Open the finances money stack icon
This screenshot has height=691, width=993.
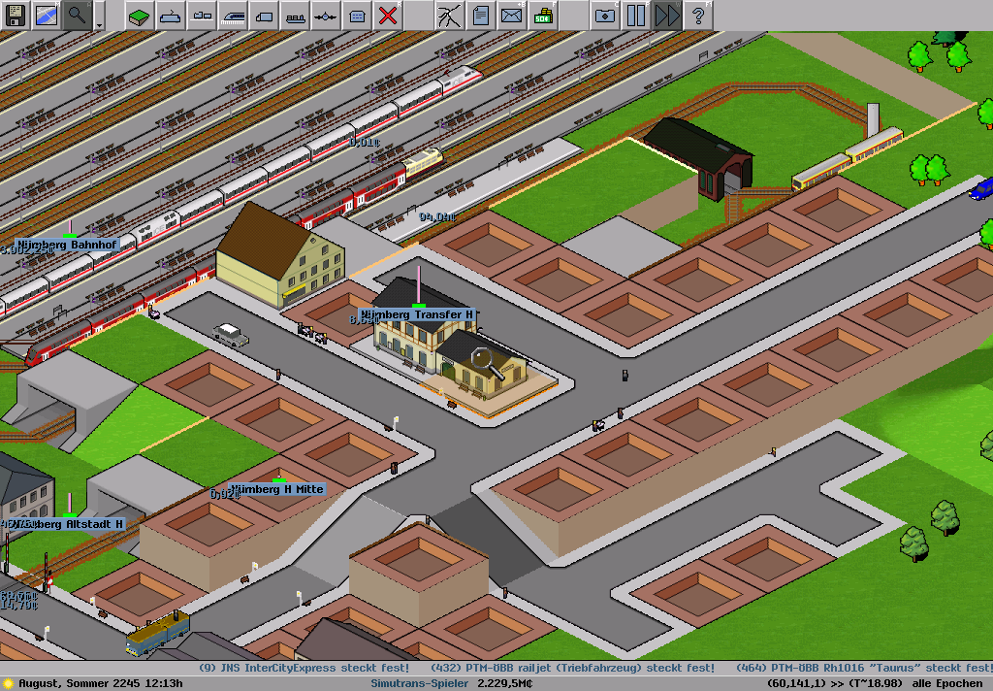pyautogui.click(x=542, y=15)
